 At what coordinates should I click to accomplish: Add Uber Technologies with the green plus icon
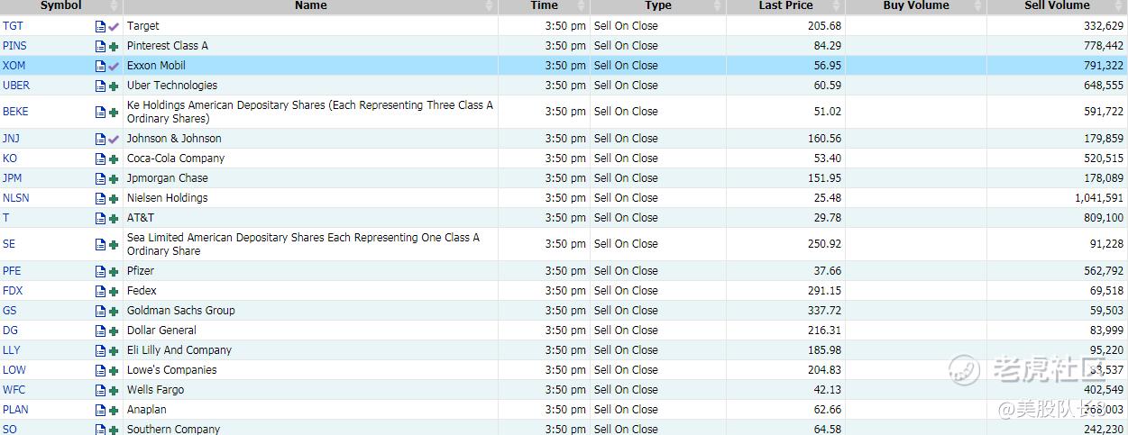point(114,86)
